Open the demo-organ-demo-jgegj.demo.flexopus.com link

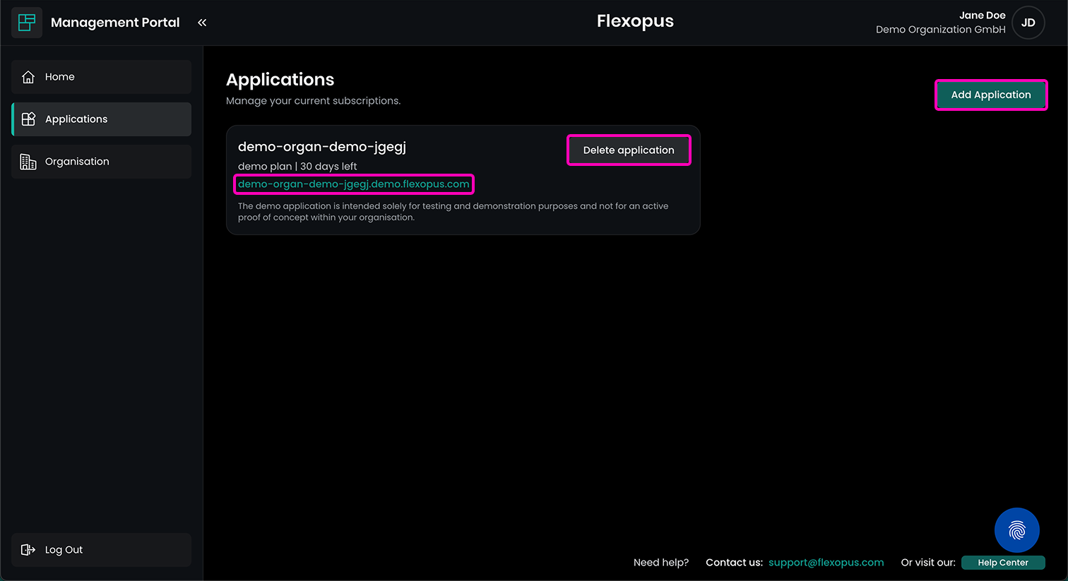tap(353, 184)
